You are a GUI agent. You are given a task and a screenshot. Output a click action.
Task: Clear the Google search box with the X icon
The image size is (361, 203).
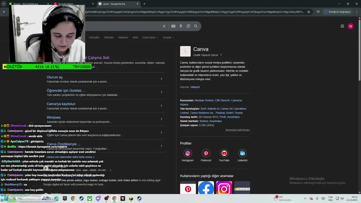point(164,26)
